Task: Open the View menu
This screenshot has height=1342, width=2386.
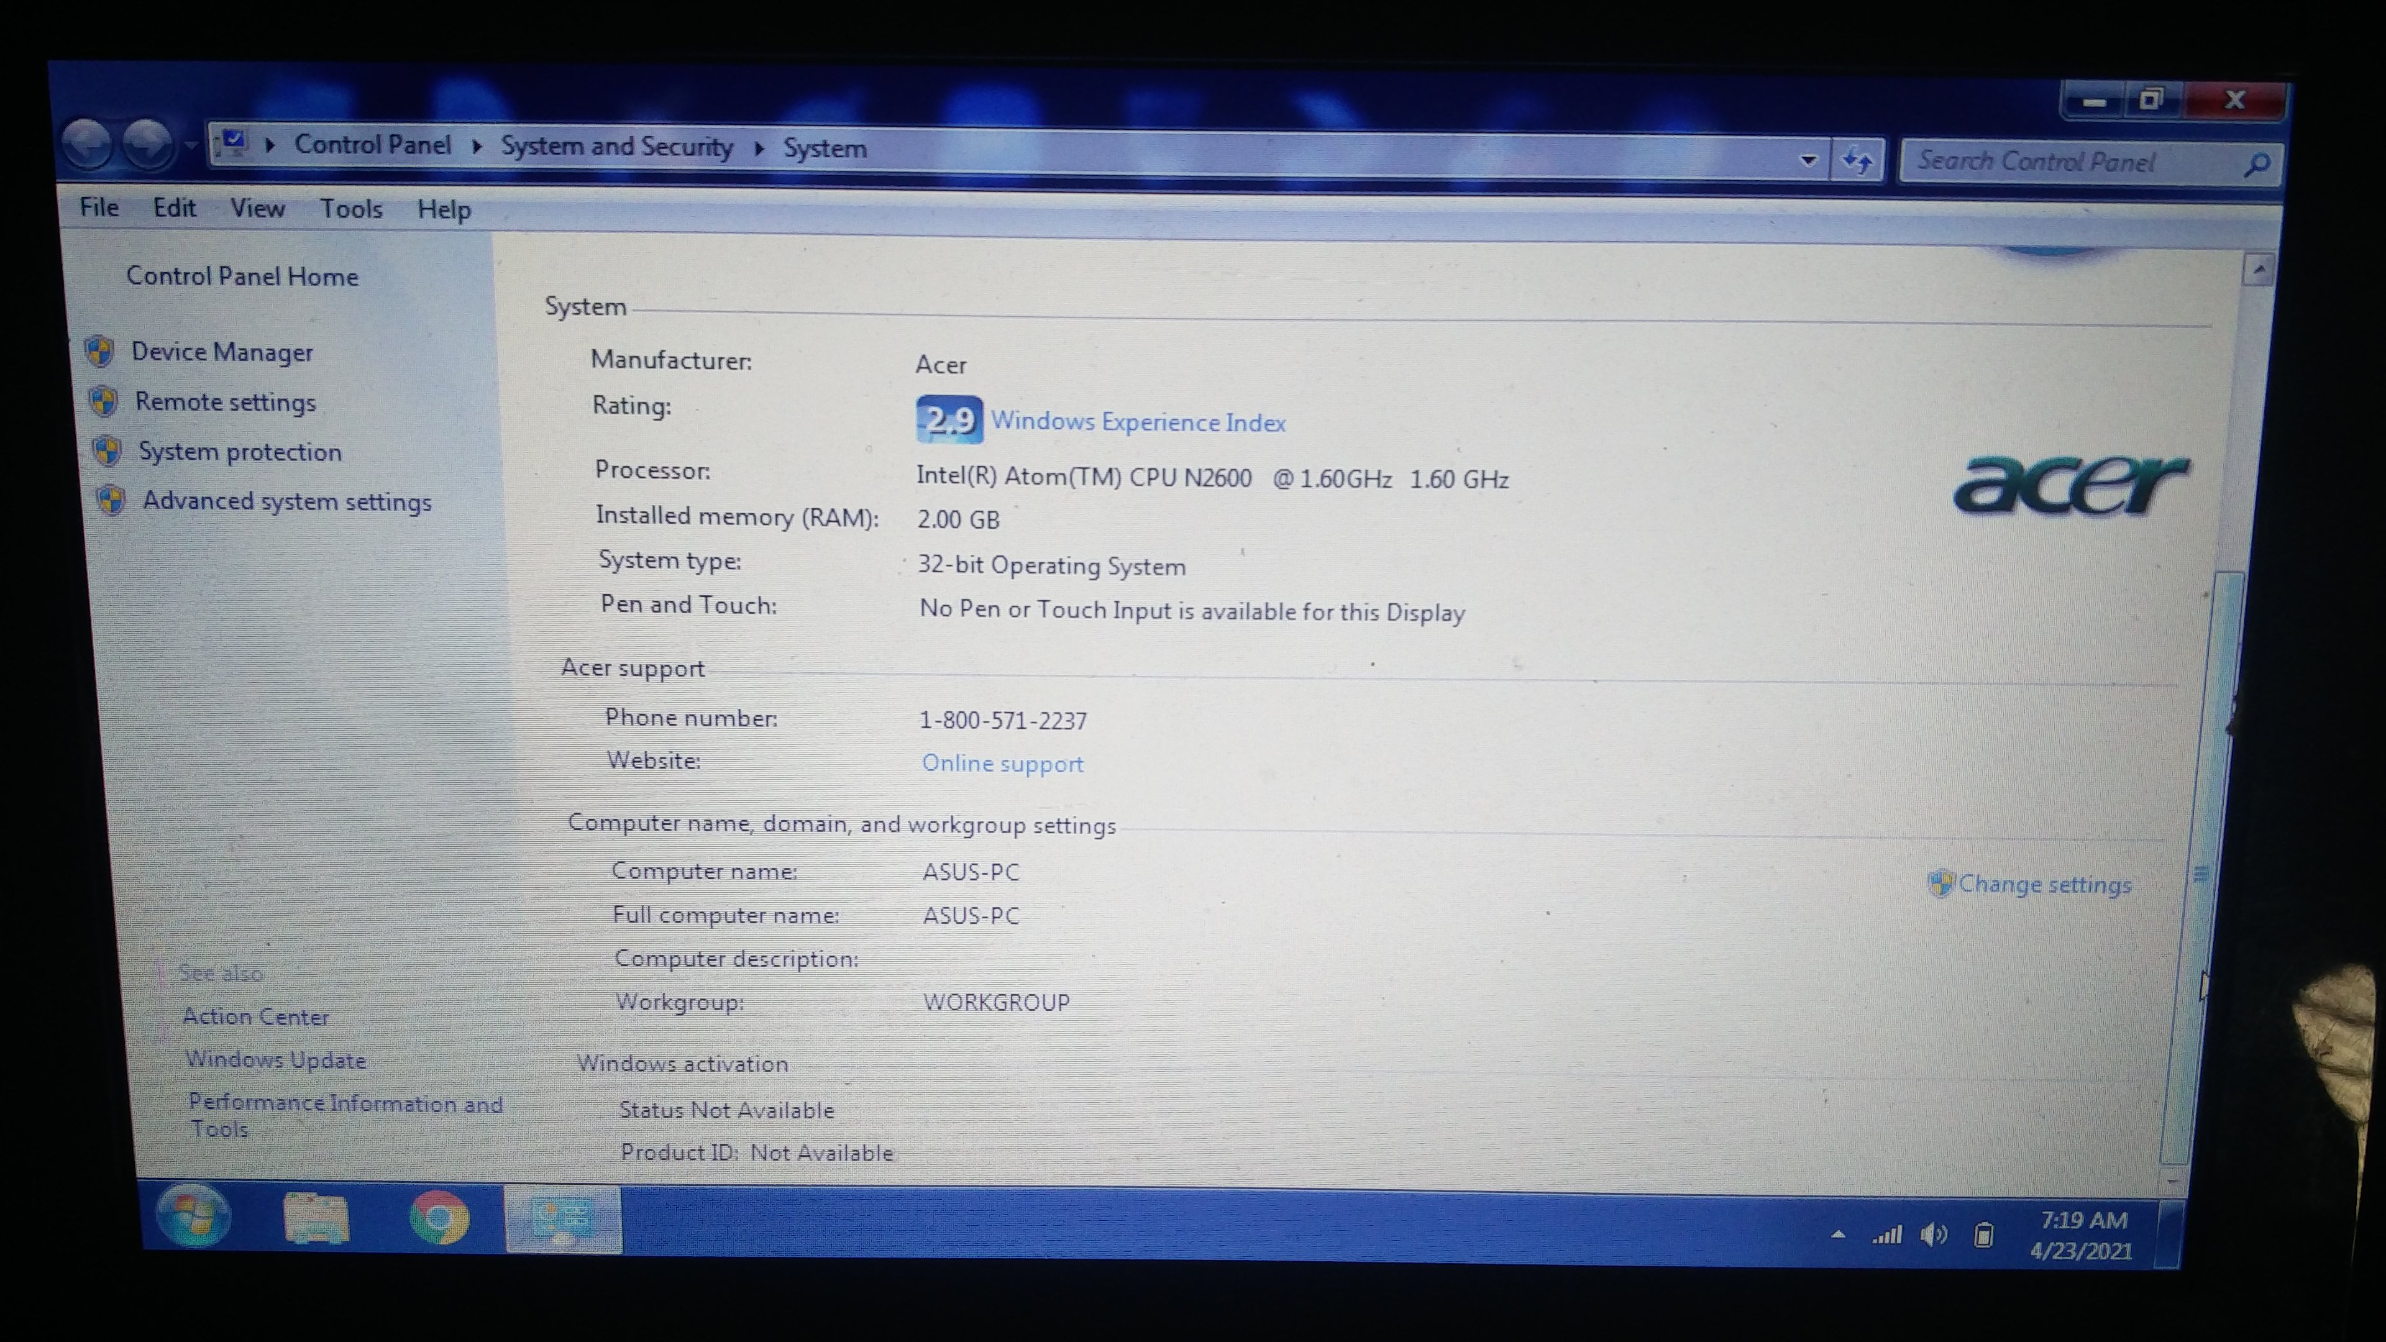Action: click(x=257, y=208)
